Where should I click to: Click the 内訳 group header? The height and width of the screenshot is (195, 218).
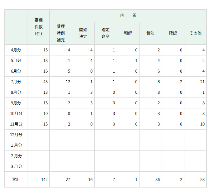tap(128, 15)
